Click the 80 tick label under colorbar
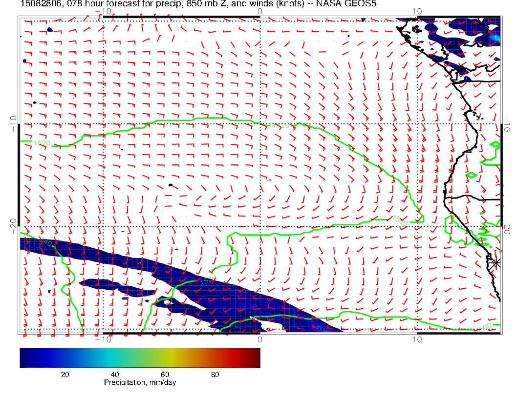 tap(215, 374)
